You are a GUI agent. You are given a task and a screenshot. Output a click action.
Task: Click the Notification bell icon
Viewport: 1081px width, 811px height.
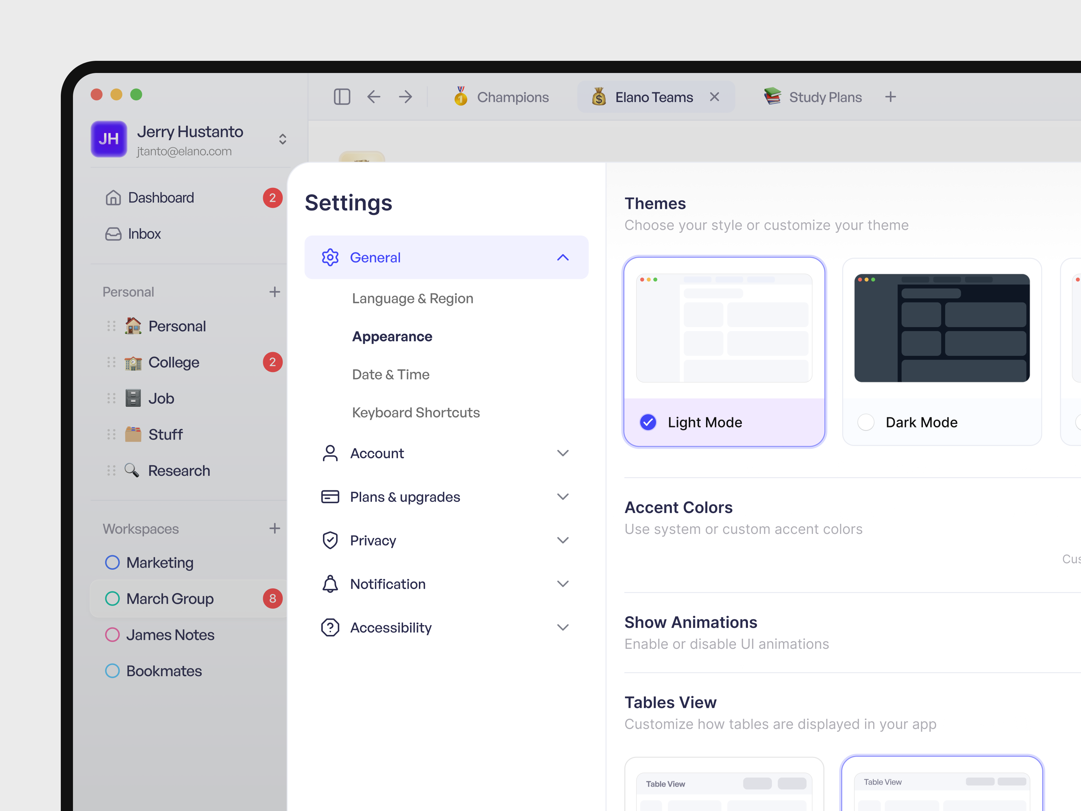pyautogui.click(x=330, y=584)
